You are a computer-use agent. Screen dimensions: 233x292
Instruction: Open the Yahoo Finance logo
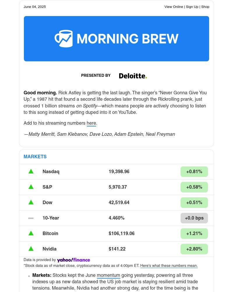coord(74,260)
